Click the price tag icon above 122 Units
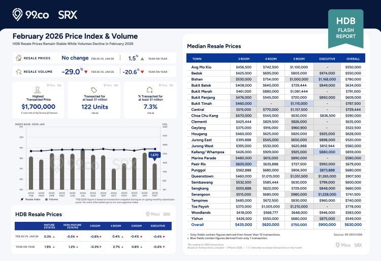Viewport: 381px width, 261px height. (94, 90)
